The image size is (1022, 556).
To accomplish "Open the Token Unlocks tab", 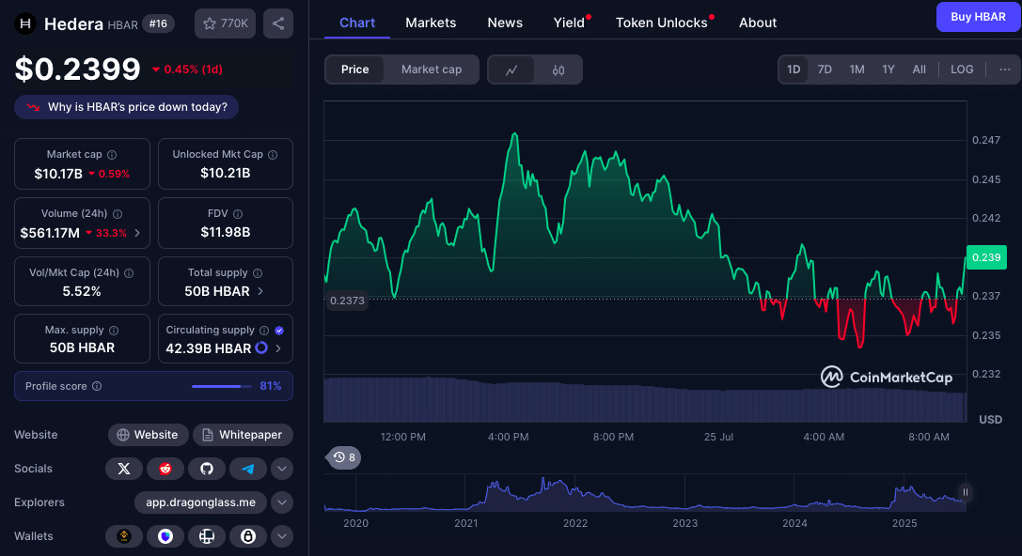I will pyautogui.click(x=662, y=23).
